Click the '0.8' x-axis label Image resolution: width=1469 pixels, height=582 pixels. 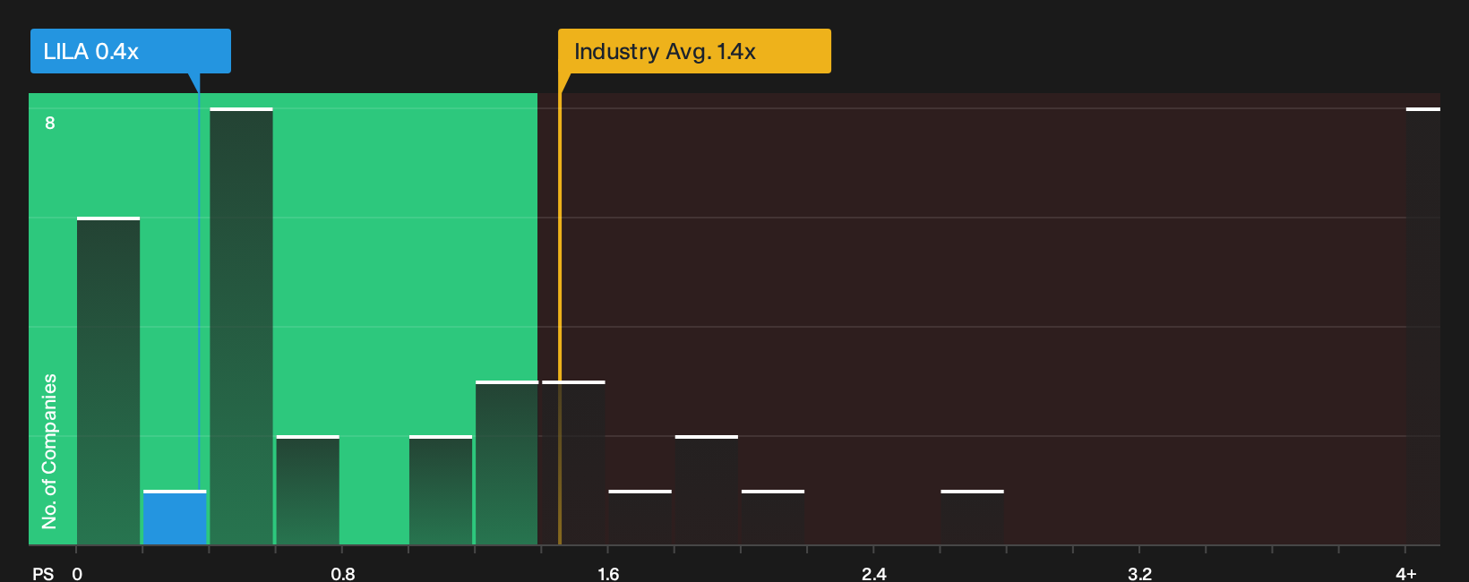pos(343,573)
